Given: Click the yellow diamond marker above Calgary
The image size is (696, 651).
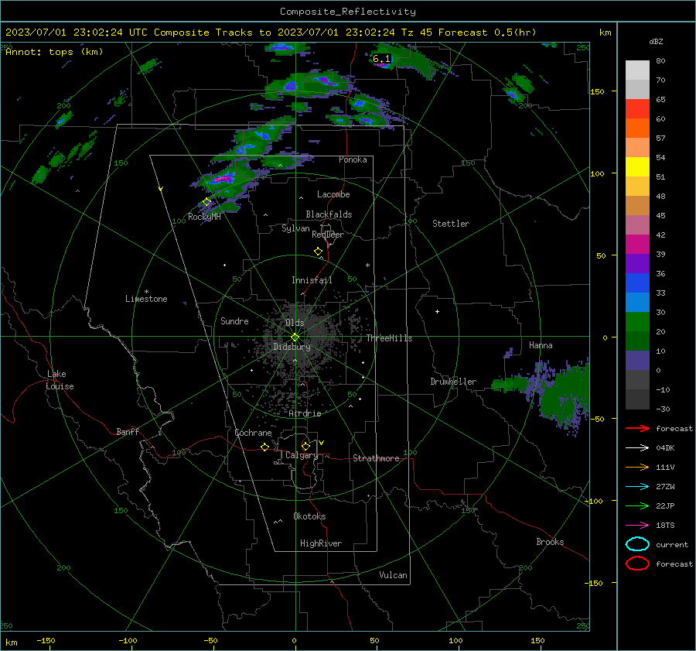Looking at the screenshot, I should point(305,446).
